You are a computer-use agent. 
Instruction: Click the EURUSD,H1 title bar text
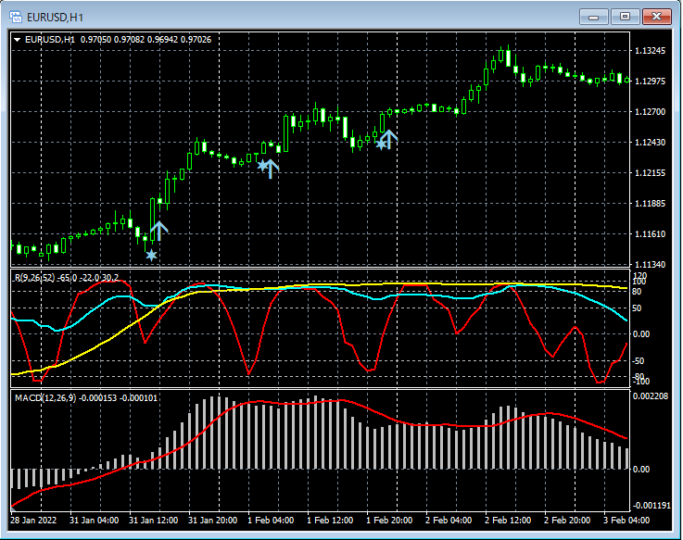click(x=55, y=16)
